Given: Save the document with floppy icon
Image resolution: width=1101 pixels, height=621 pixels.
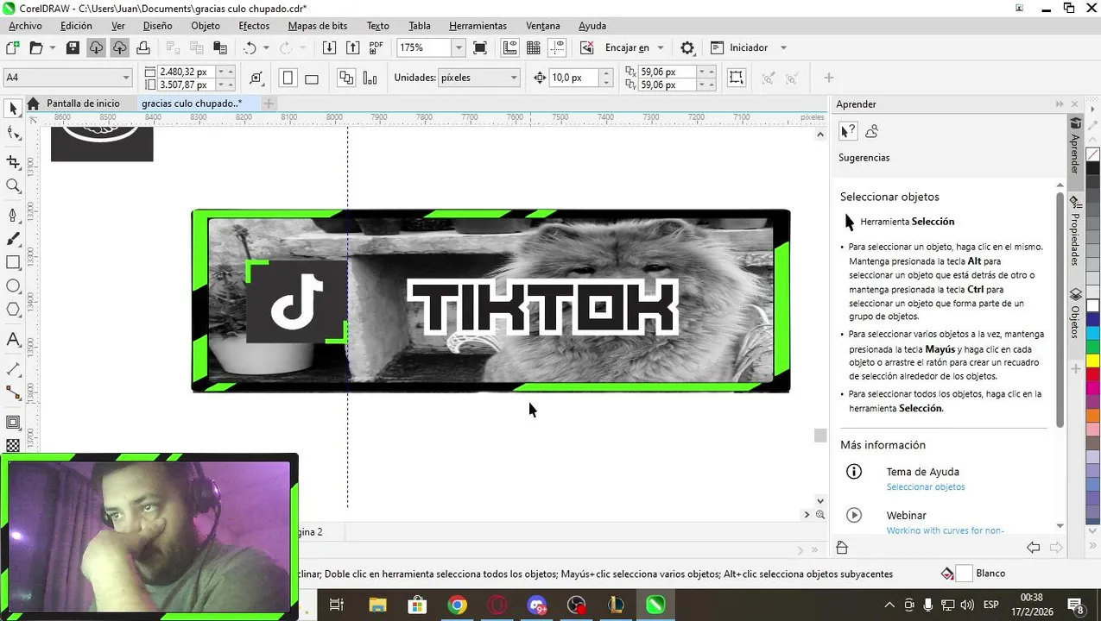Looking at the screenshot, I should (73, 48).
